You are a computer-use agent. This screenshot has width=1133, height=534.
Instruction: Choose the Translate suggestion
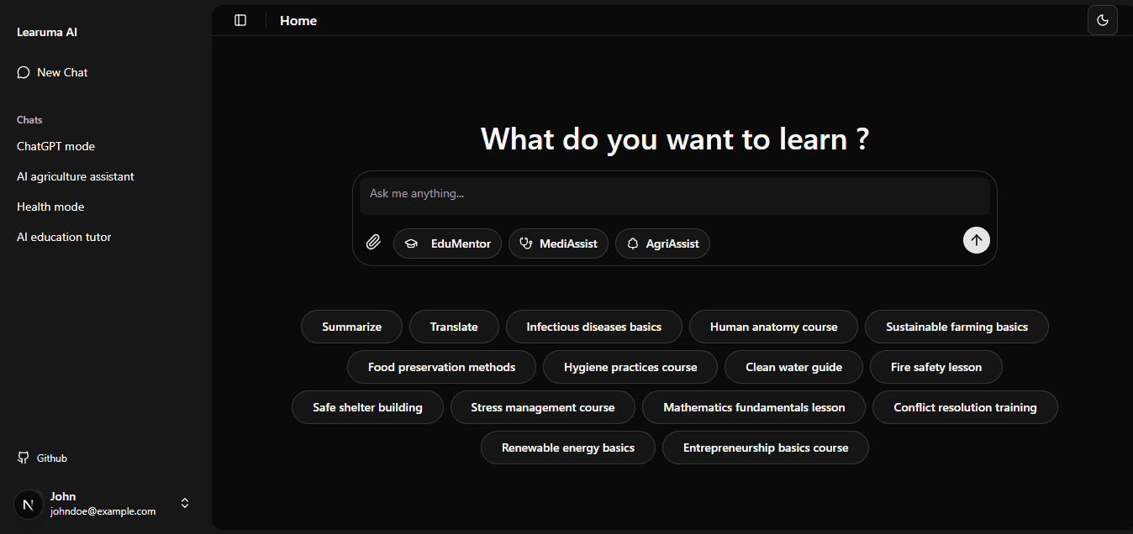454,327
